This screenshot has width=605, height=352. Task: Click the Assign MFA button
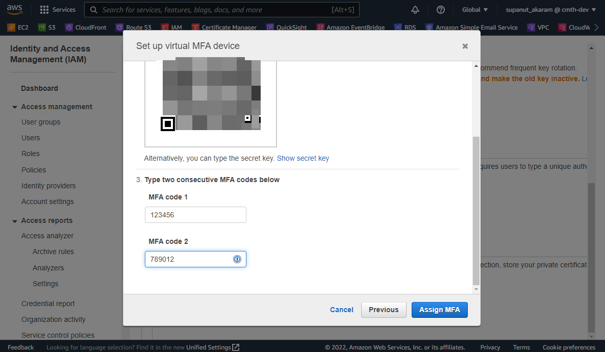(439, 310)
